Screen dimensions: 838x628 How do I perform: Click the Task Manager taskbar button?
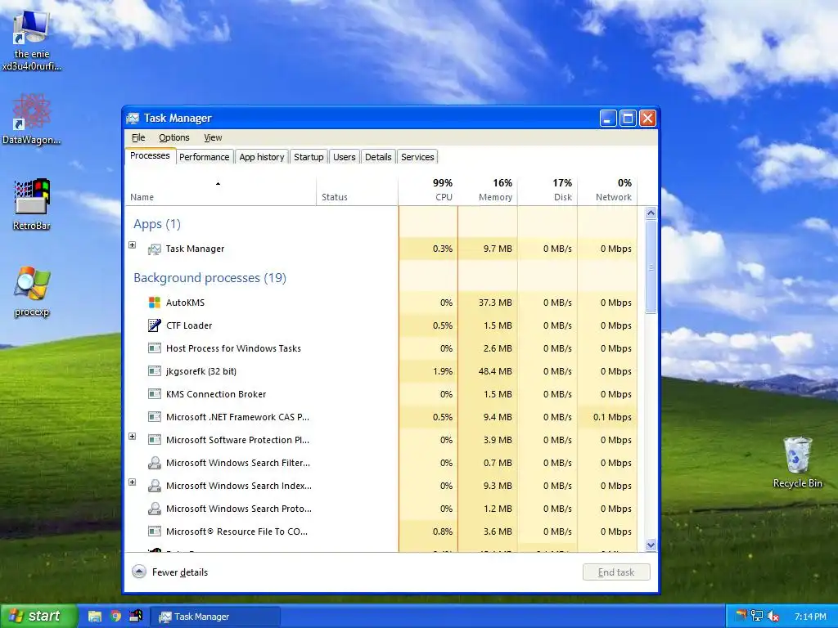point(215,617)
